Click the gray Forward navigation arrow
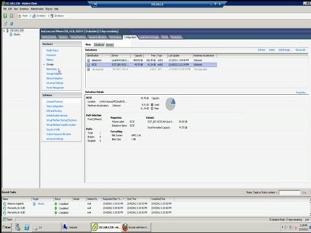Image resolution: width=311 pixels, height=233 pixels. (x=12, y=16)
